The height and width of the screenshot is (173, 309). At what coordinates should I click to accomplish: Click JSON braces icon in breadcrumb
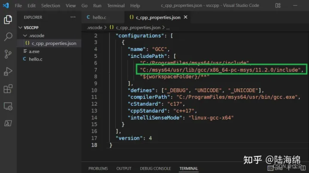pos(112,27)
